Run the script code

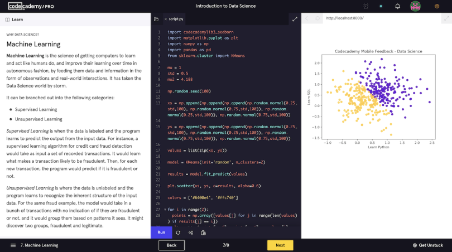point(161,232)
